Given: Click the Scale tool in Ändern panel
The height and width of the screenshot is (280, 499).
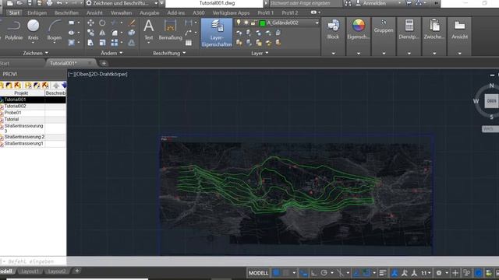Looking at the screenshot, I should click(x=102, y=43).
